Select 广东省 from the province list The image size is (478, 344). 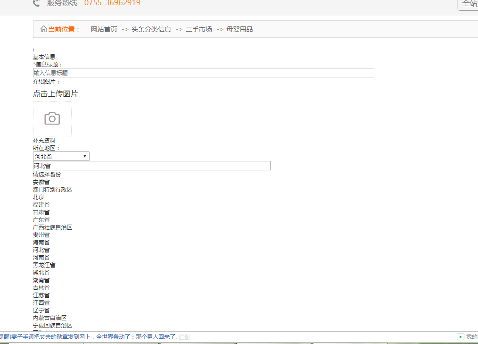click(x=41, y=220)
